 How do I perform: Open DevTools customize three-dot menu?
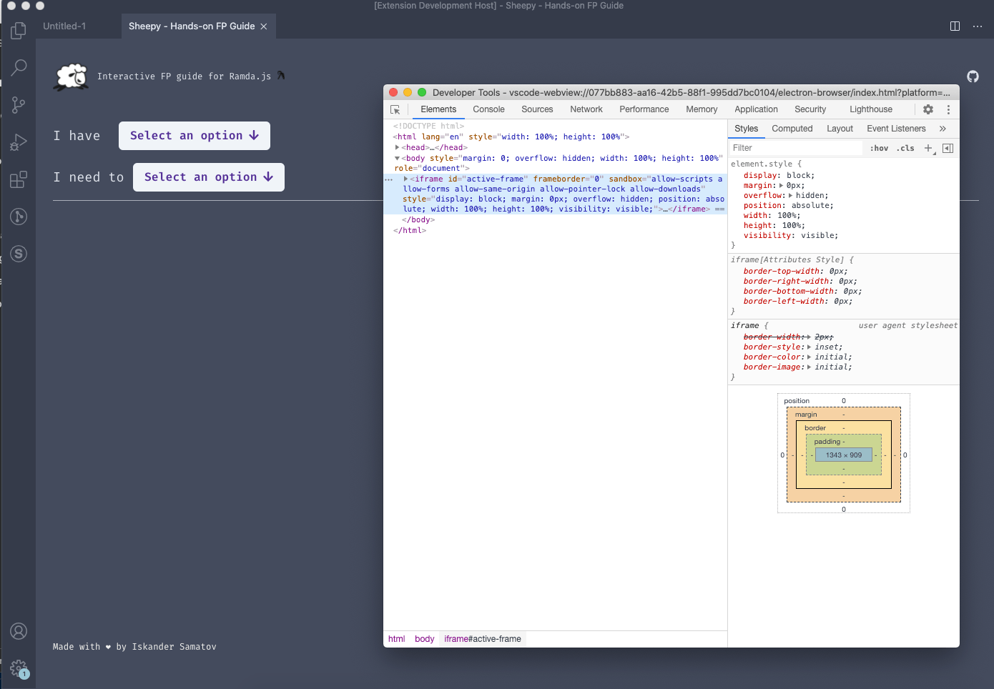point(948,109)
